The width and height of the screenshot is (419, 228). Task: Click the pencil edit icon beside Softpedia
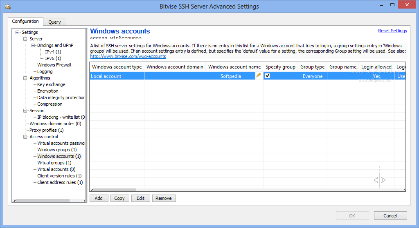259,75
